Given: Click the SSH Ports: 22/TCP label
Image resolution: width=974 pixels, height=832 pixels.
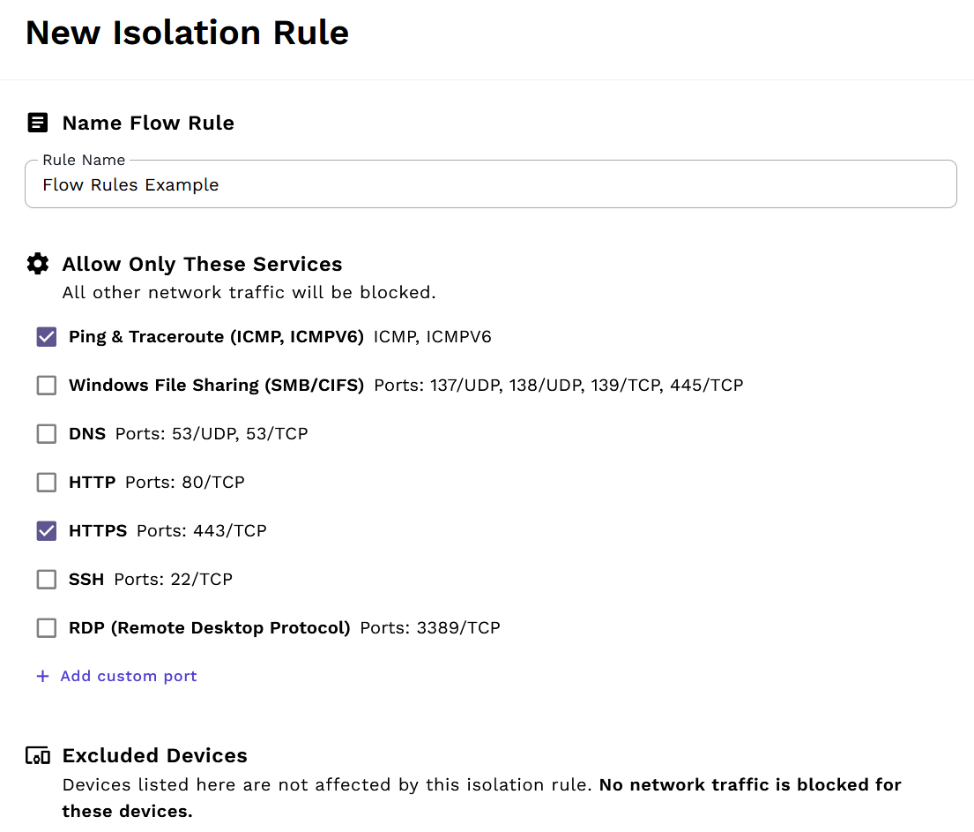Looking at the screenshot, I should tap(150, 579).
